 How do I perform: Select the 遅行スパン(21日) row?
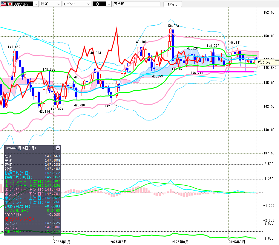pos(32,219)
